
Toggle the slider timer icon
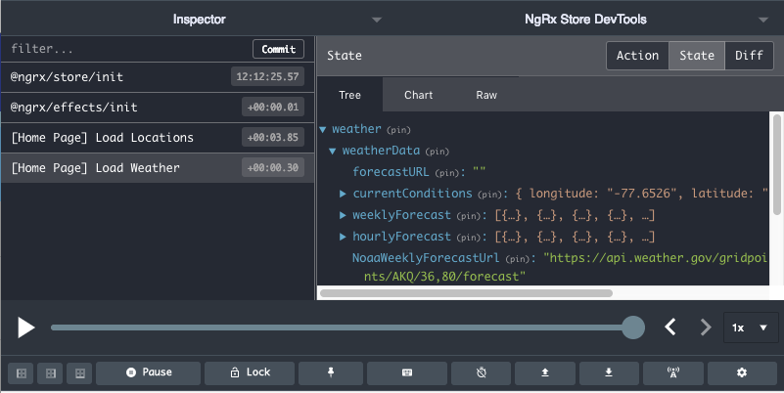481,372
